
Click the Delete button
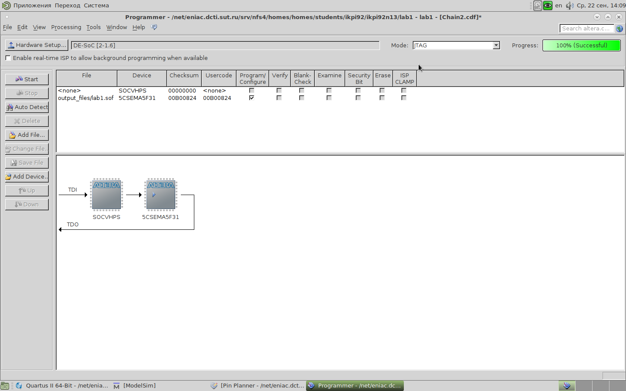[27, 121]
